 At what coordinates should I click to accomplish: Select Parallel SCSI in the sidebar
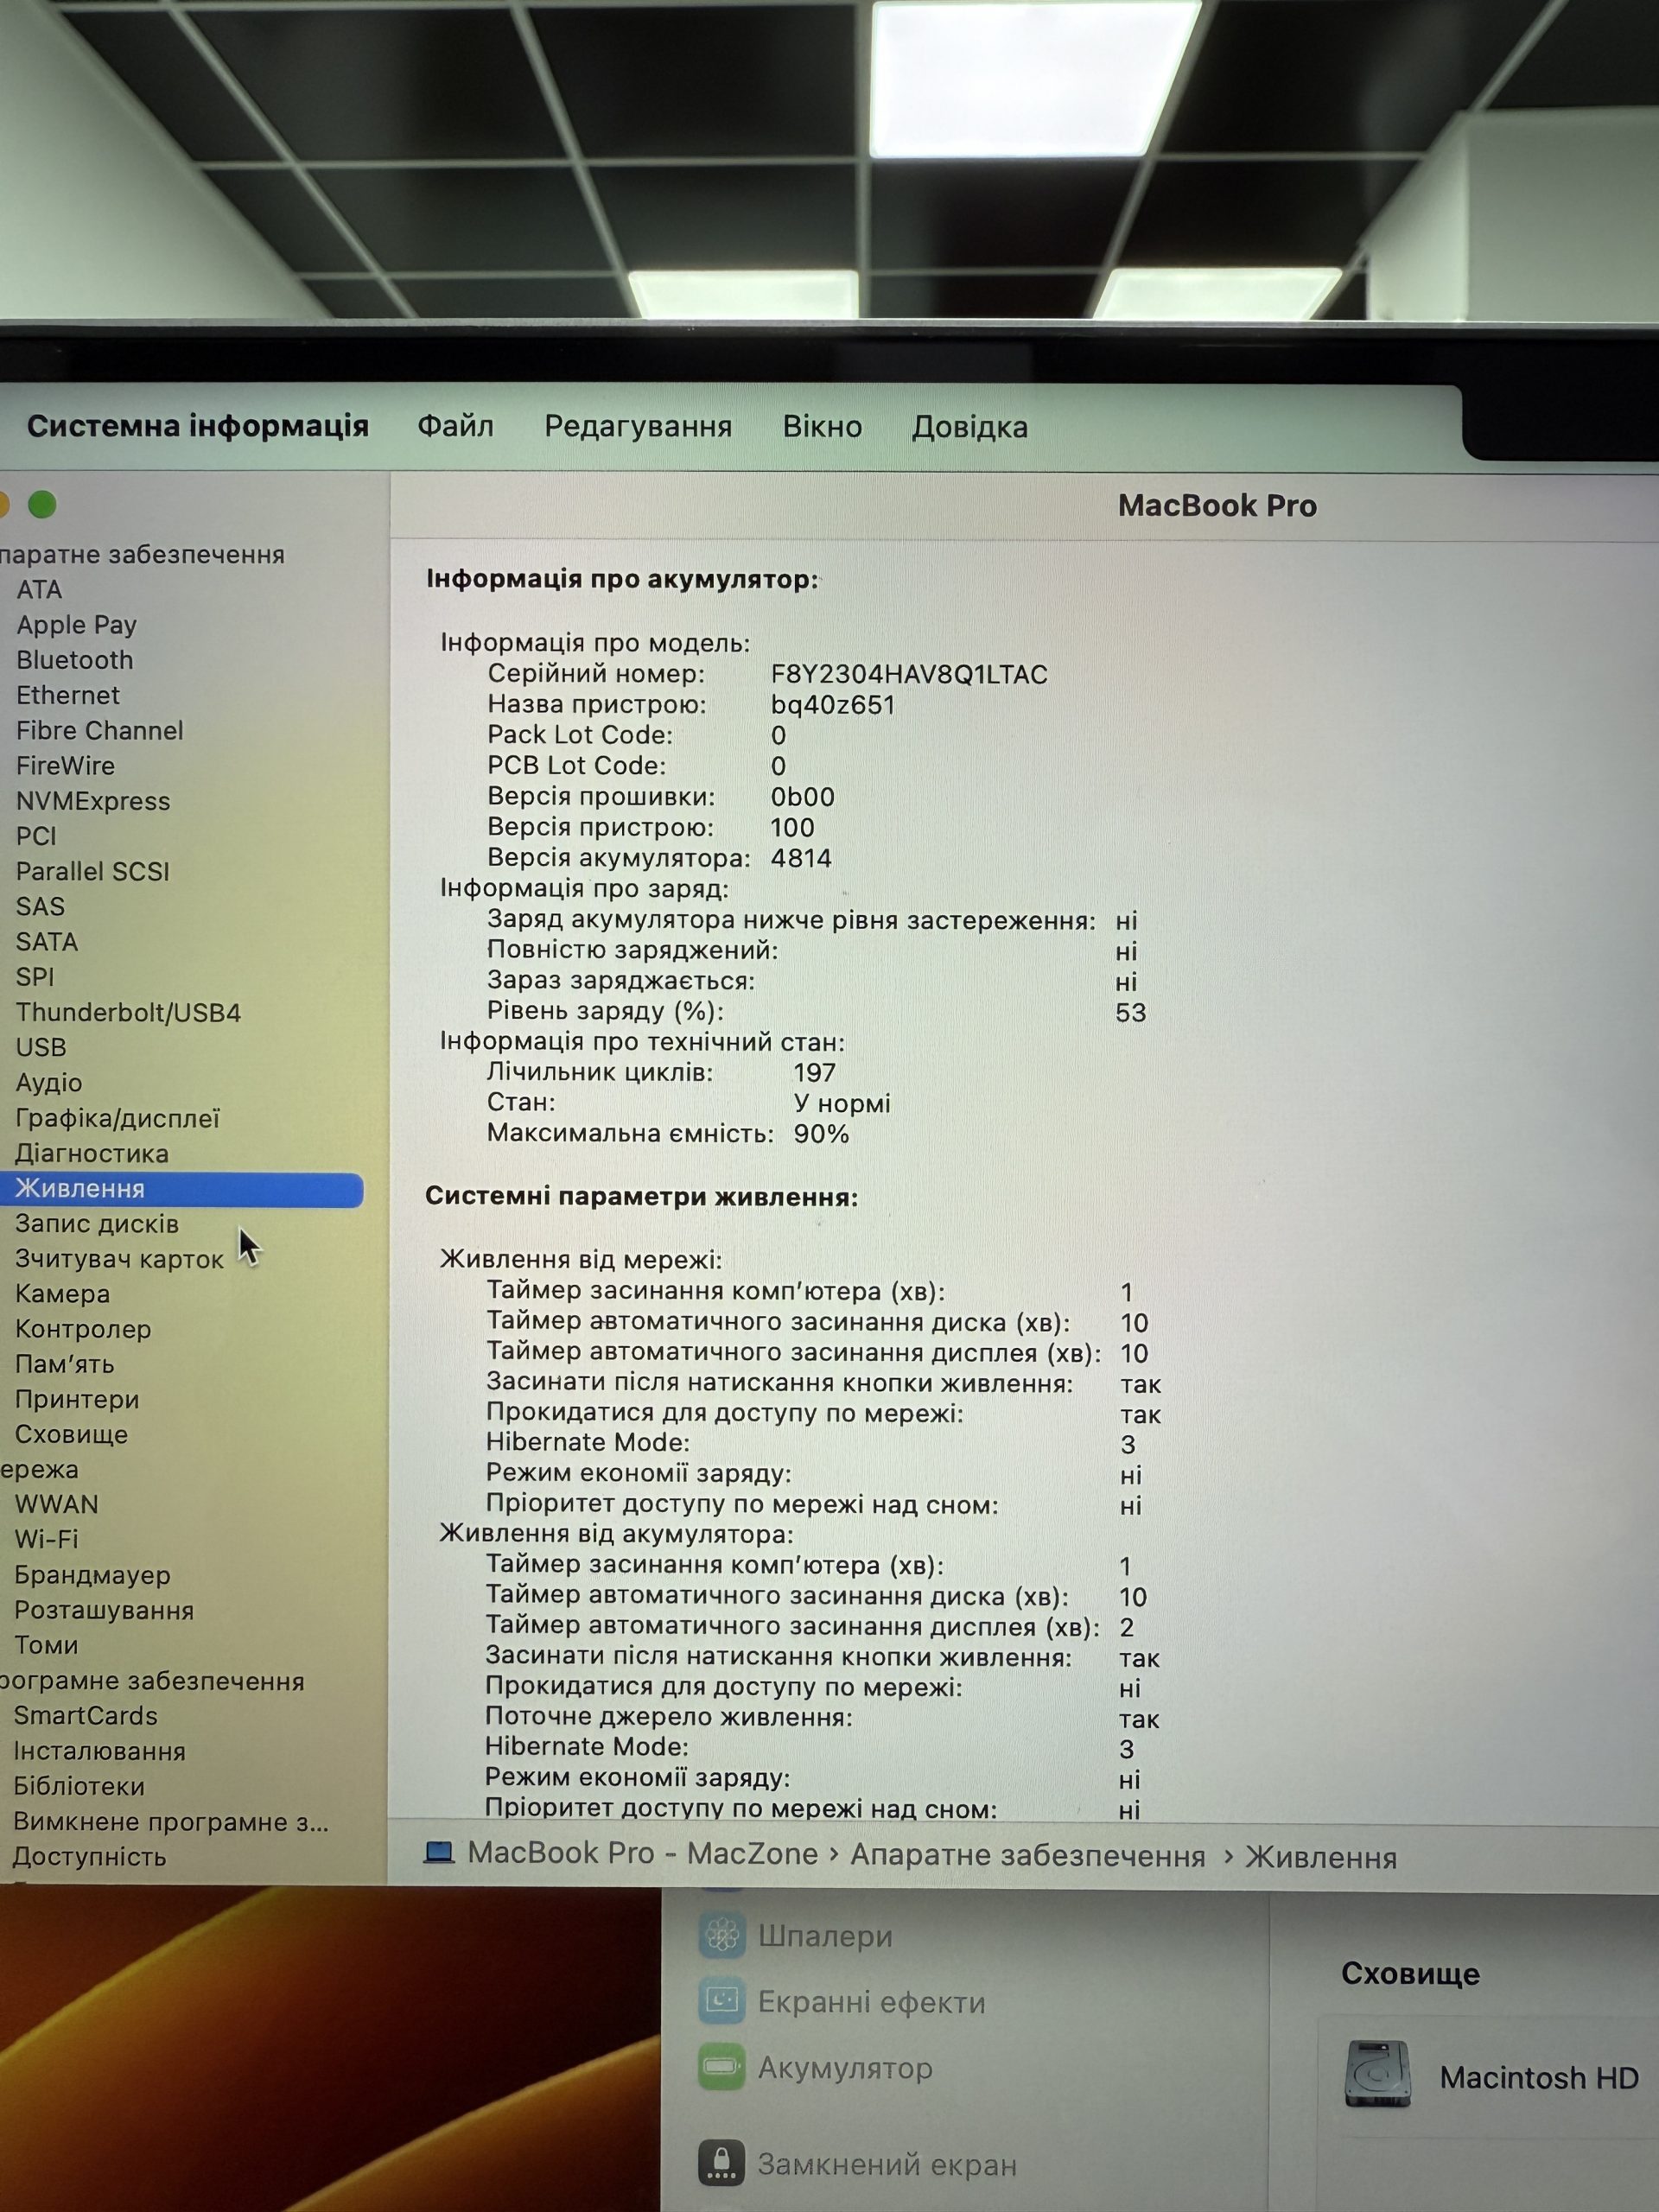92,871
